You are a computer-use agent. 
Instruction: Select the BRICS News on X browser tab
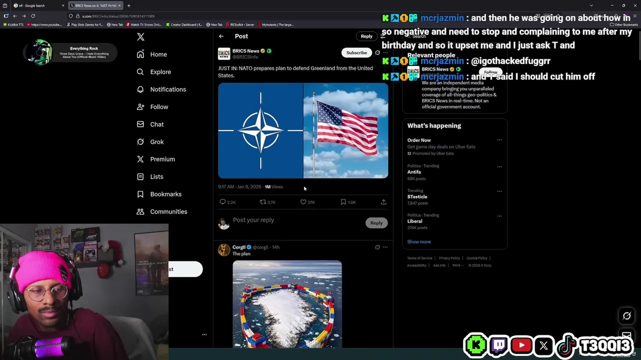(95, 5)
